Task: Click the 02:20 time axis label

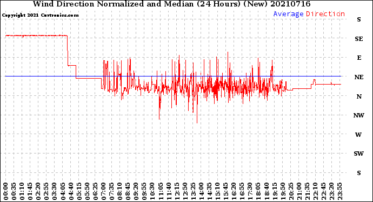Action: click(x=38, y=191)
